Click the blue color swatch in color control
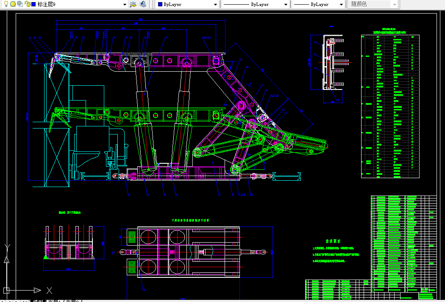The width and height of the screenshot is (445, 302). 160,4
